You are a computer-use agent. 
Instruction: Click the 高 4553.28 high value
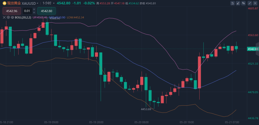[103, 3]
